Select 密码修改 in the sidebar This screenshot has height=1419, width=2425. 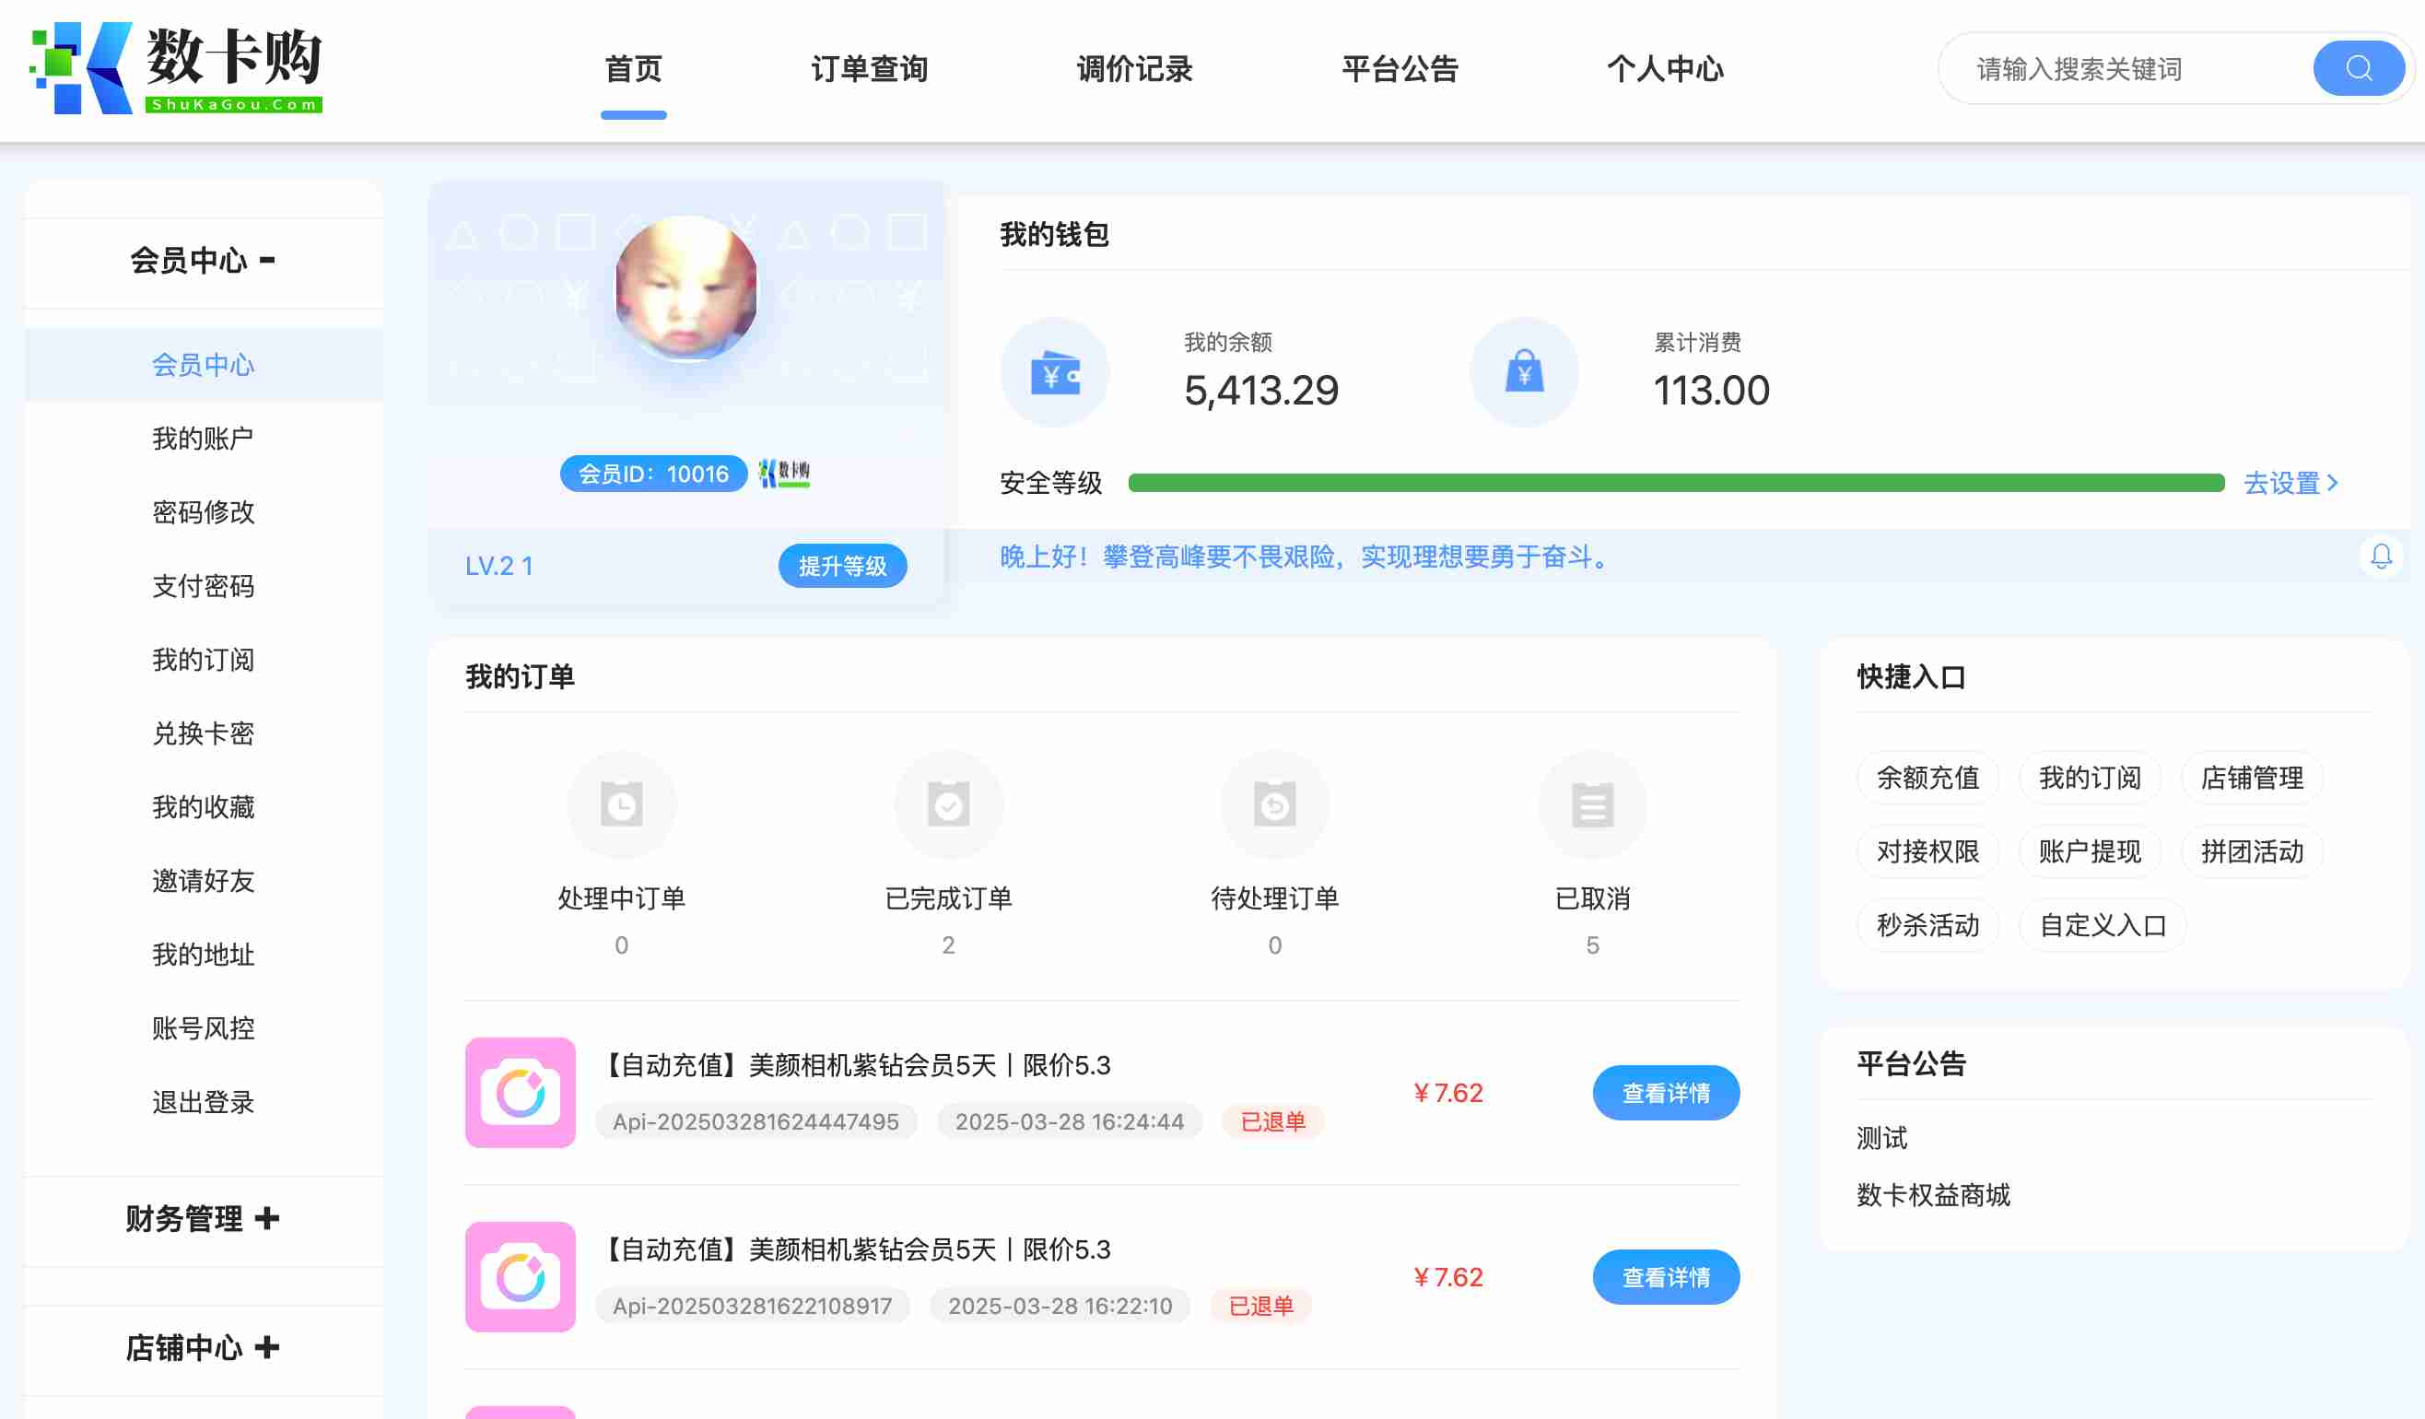click(x=203, y=512)
